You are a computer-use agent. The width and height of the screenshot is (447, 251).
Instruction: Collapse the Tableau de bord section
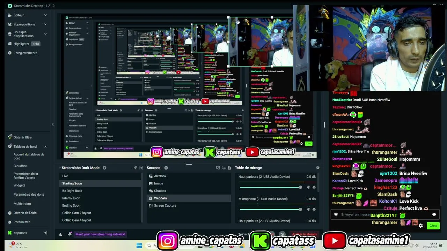click(45, 147)
